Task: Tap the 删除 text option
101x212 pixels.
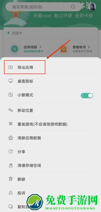Action: (21, 179)
